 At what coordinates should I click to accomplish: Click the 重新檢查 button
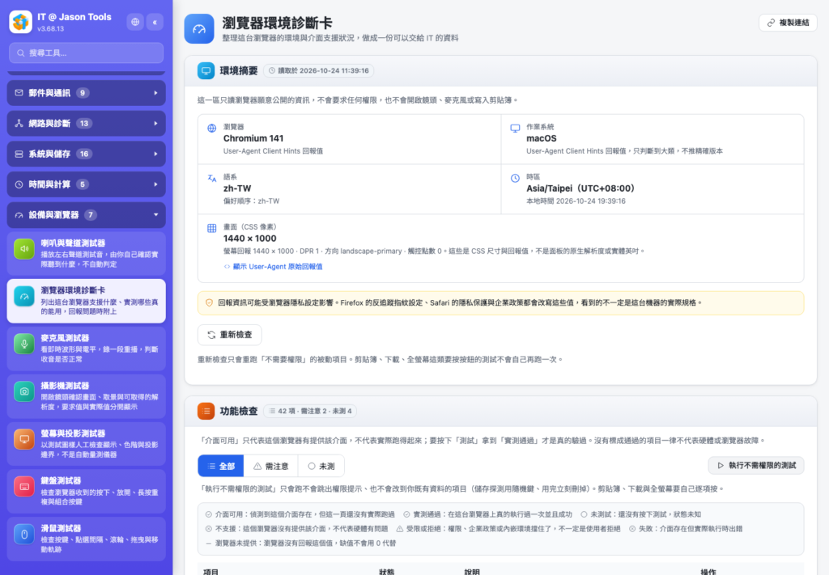click(229, 335)
